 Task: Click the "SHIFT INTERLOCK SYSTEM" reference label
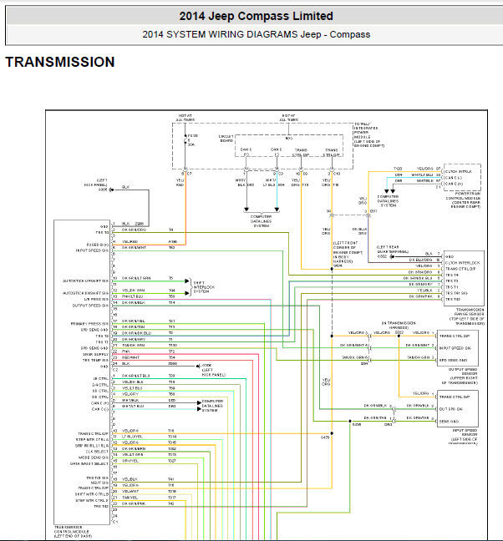[204, 287]
